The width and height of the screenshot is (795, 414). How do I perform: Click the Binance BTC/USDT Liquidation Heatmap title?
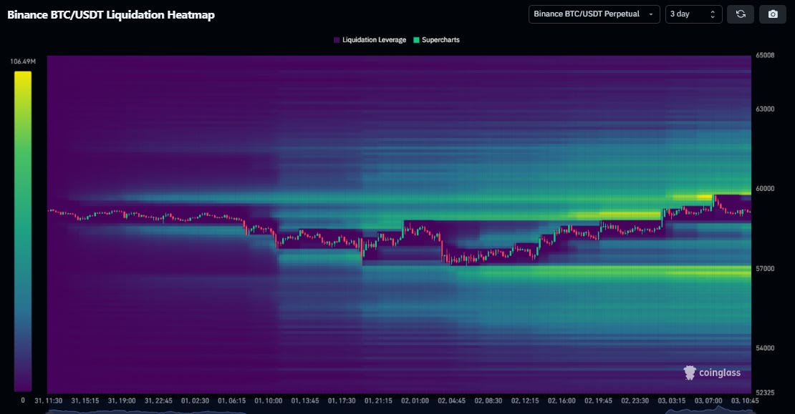111,15
